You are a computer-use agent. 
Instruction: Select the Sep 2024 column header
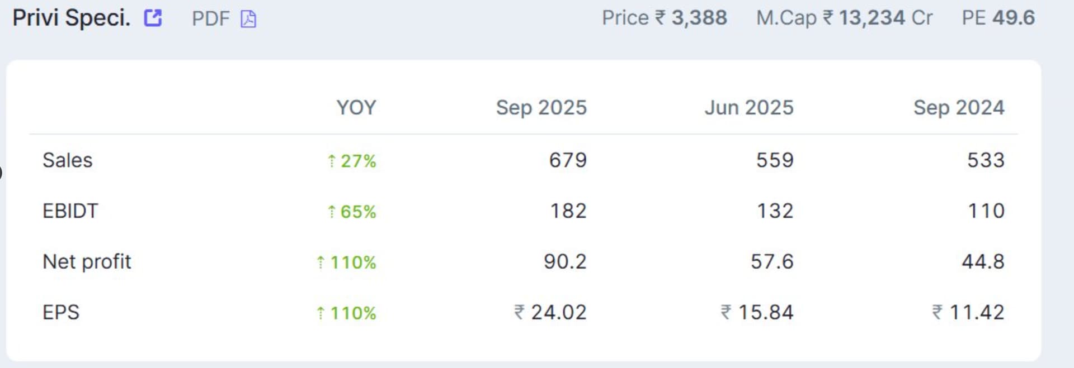pos(959,107)
